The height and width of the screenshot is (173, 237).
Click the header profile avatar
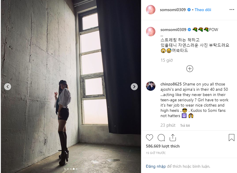[x=151, y=10]
